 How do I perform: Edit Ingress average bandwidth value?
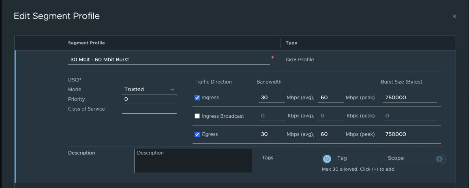pos(272,98)
